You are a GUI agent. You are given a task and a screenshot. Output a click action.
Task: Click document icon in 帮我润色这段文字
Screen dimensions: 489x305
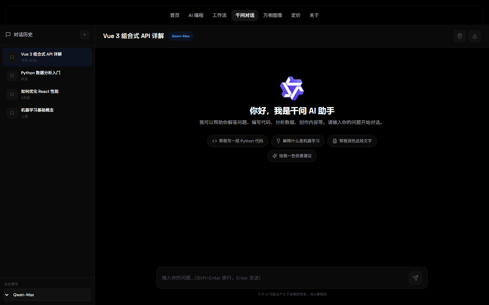335,141
